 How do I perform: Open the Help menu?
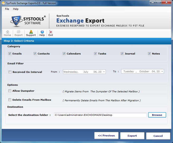[16, 9]
